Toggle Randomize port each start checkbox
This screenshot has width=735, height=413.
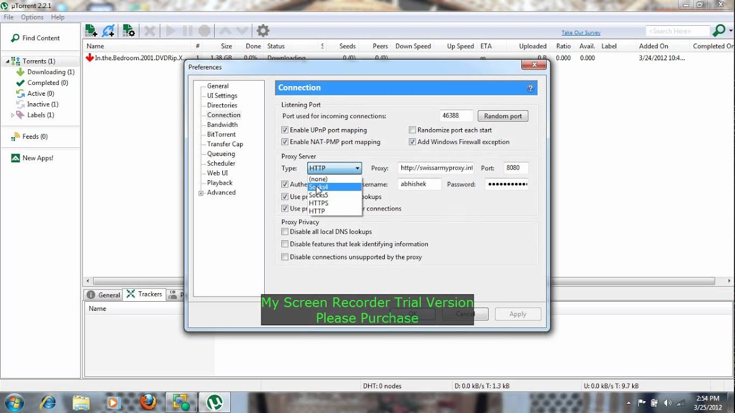point(412,130)
